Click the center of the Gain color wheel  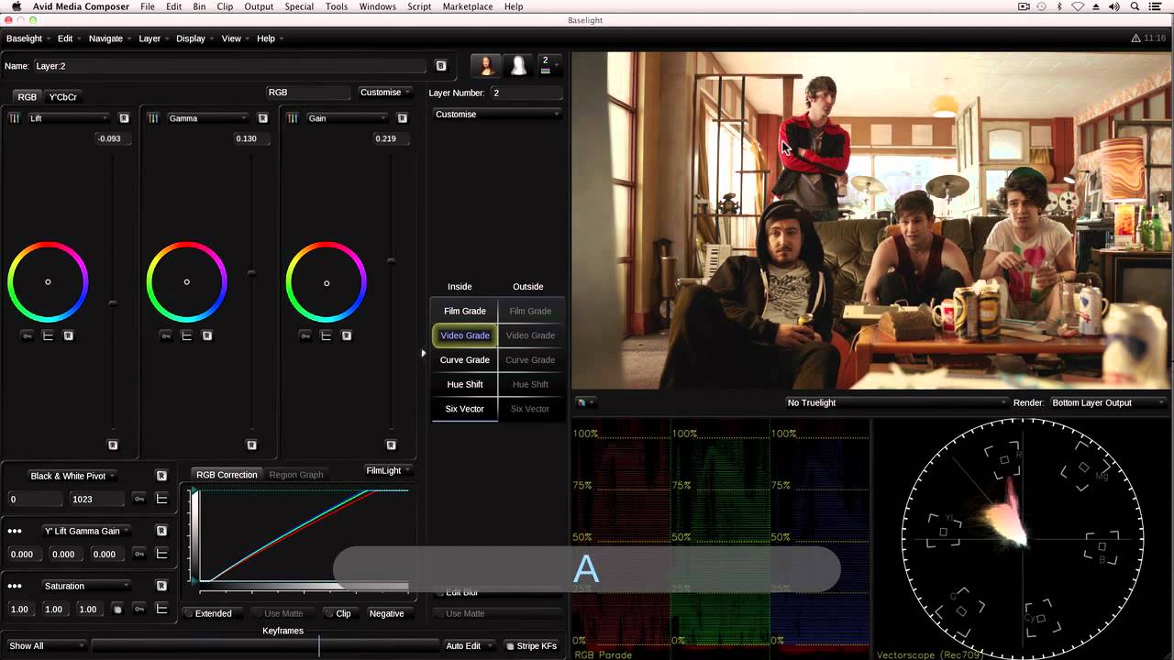point(327,283)
